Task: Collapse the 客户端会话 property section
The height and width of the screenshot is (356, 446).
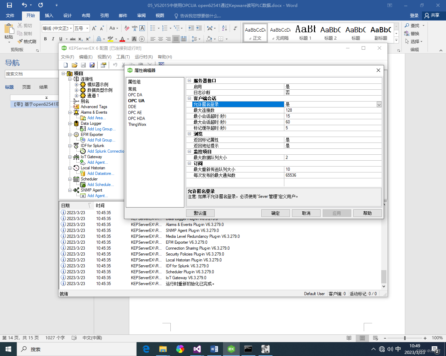Action: click(x=190, y=98)
